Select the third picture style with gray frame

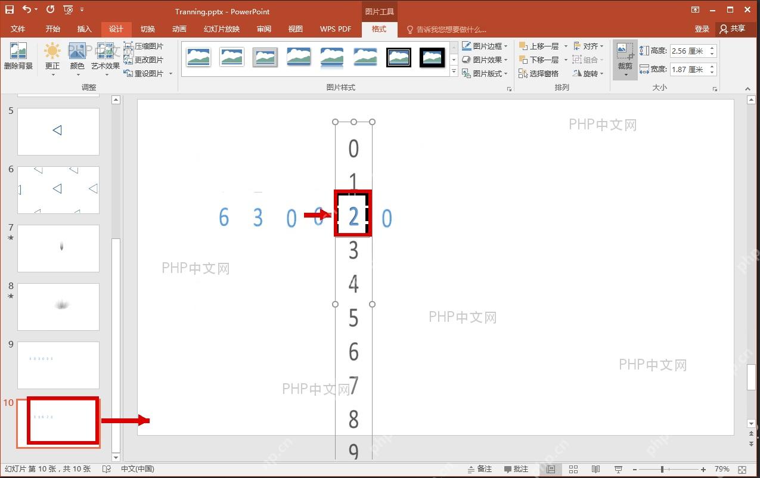click(265, 57)
